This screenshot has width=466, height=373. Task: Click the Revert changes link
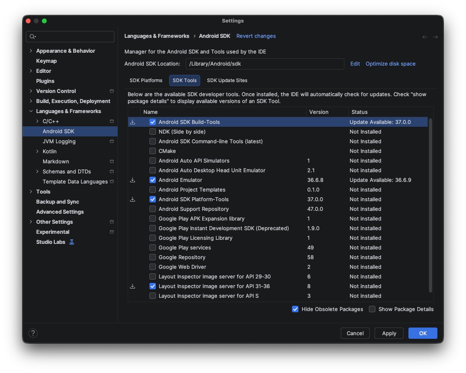tap(256, 36)
